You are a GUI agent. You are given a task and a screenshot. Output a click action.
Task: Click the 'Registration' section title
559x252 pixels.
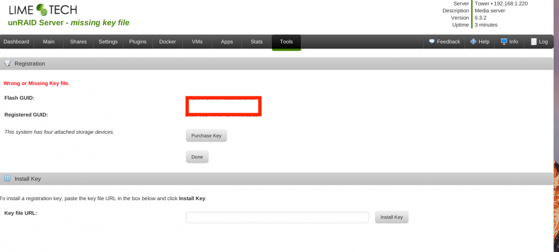coord(30,64)
